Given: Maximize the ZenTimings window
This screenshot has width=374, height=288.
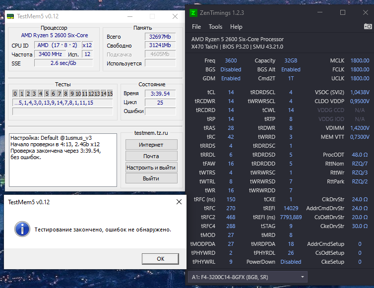Looking at the screenshot, I should pyautogui.click(x=343, y=12).
